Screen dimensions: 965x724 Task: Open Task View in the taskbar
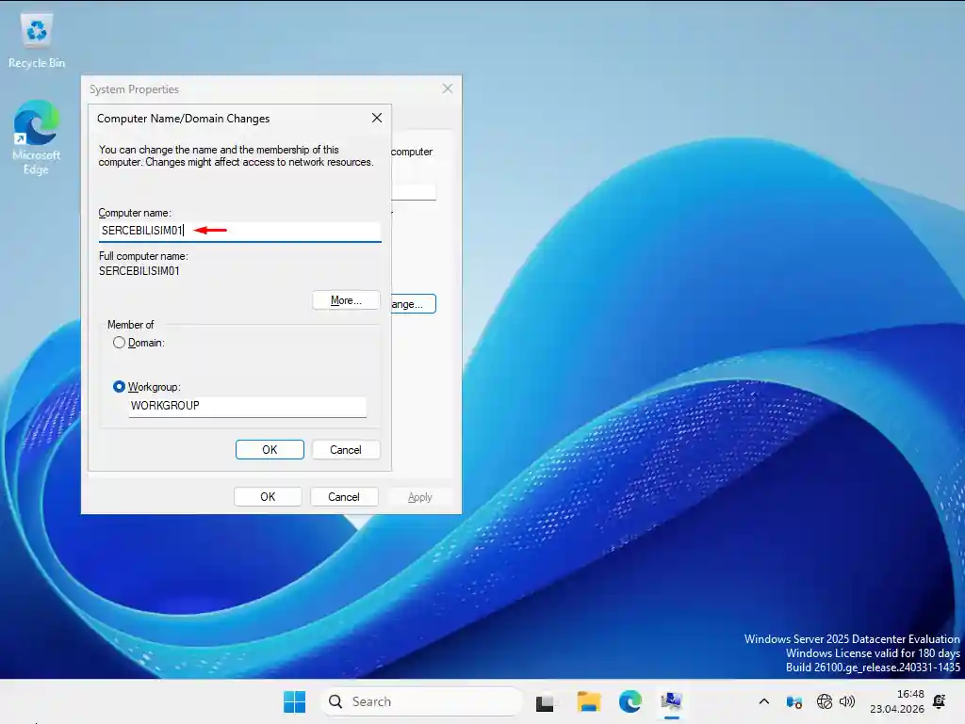pos(545,701)
